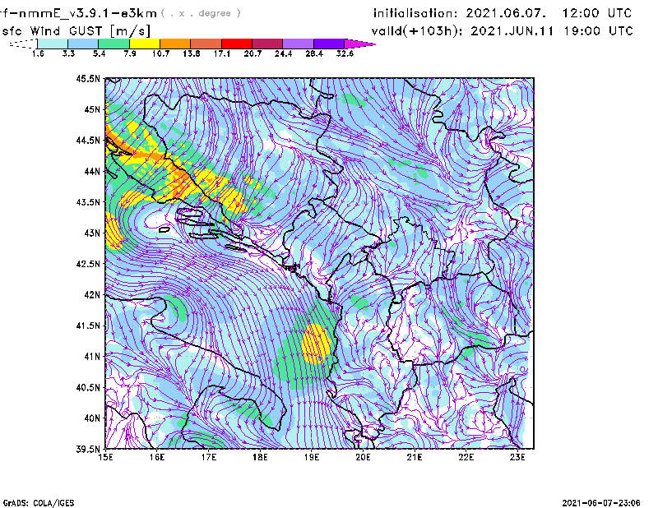The height and width of the screenshot is (508, 658).
Task: Click the valid(+103h) time text
Action: click(503, 30)
